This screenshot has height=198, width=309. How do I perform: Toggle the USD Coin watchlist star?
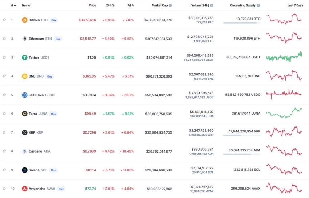(x=4, y=95)
